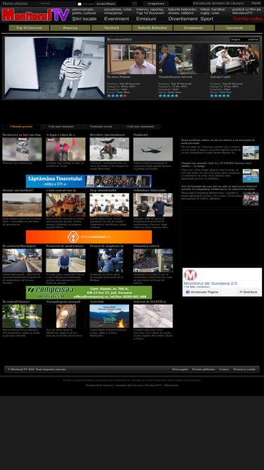
Task: Click the Caută search button
Action: [x=256, y=3]
